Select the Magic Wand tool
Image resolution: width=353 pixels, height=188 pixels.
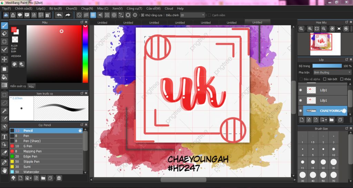tap(4, 111)
